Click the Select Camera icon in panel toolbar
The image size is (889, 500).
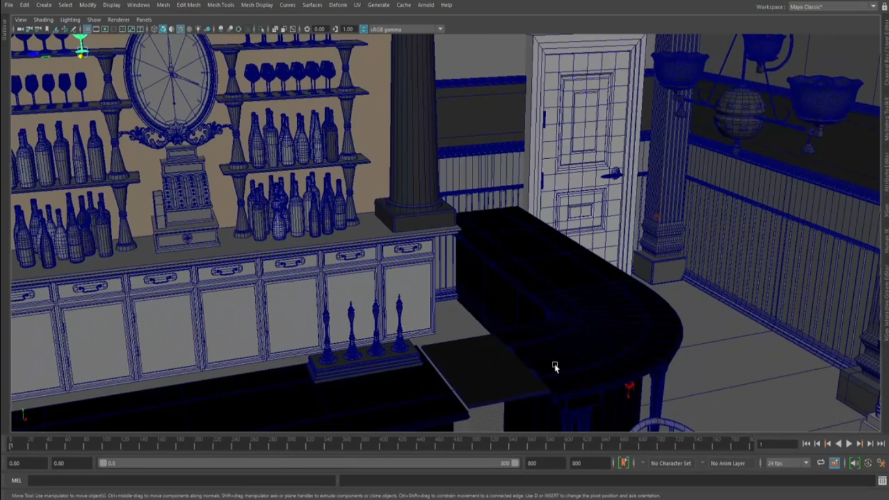[x=21, y=29]
